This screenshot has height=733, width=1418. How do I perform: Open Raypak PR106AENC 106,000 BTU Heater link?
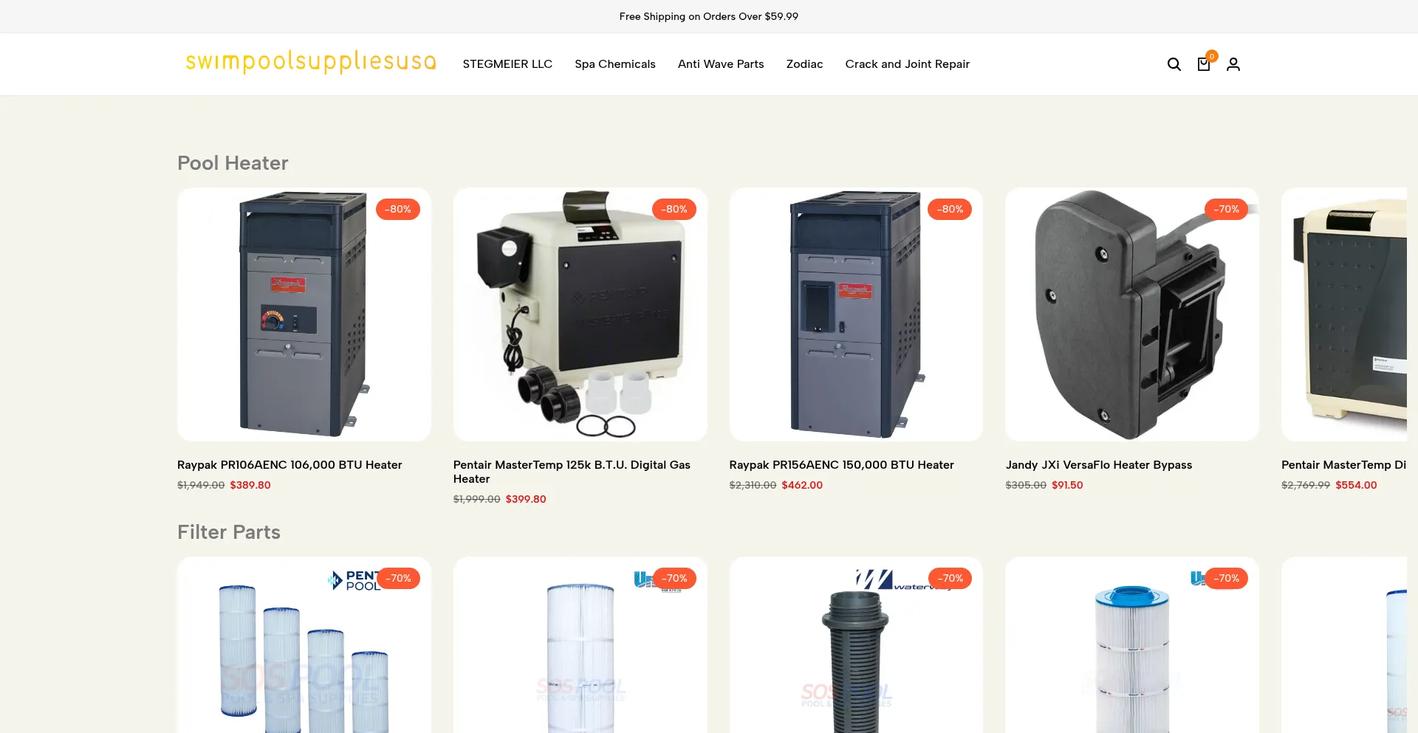[x=290, y=465]
